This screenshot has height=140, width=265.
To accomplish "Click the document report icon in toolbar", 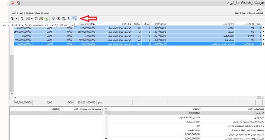I will tap(64, 19).
